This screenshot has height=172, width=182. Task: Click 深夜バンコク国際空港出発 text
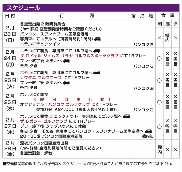tap(44, 143)
